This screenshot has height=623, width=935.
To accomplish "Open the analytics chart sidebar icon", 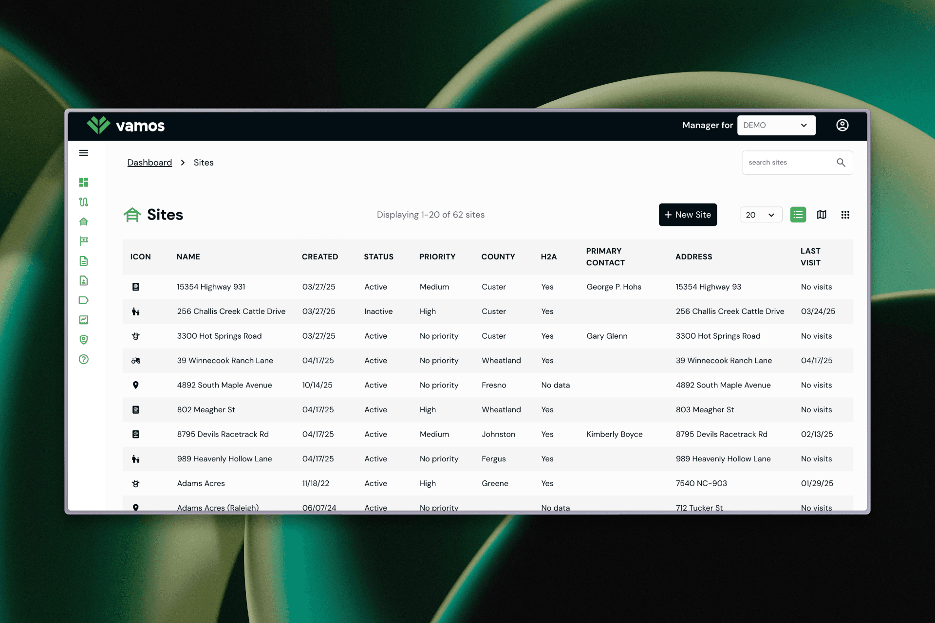I will click(x=84, y=320).
